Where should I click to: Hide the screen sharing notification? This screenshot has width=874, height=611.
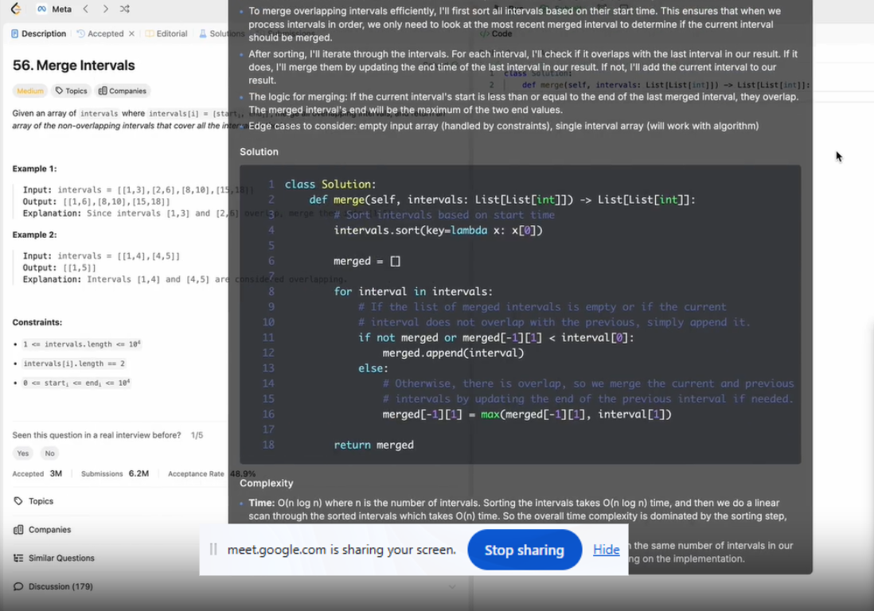coord(606,550)
